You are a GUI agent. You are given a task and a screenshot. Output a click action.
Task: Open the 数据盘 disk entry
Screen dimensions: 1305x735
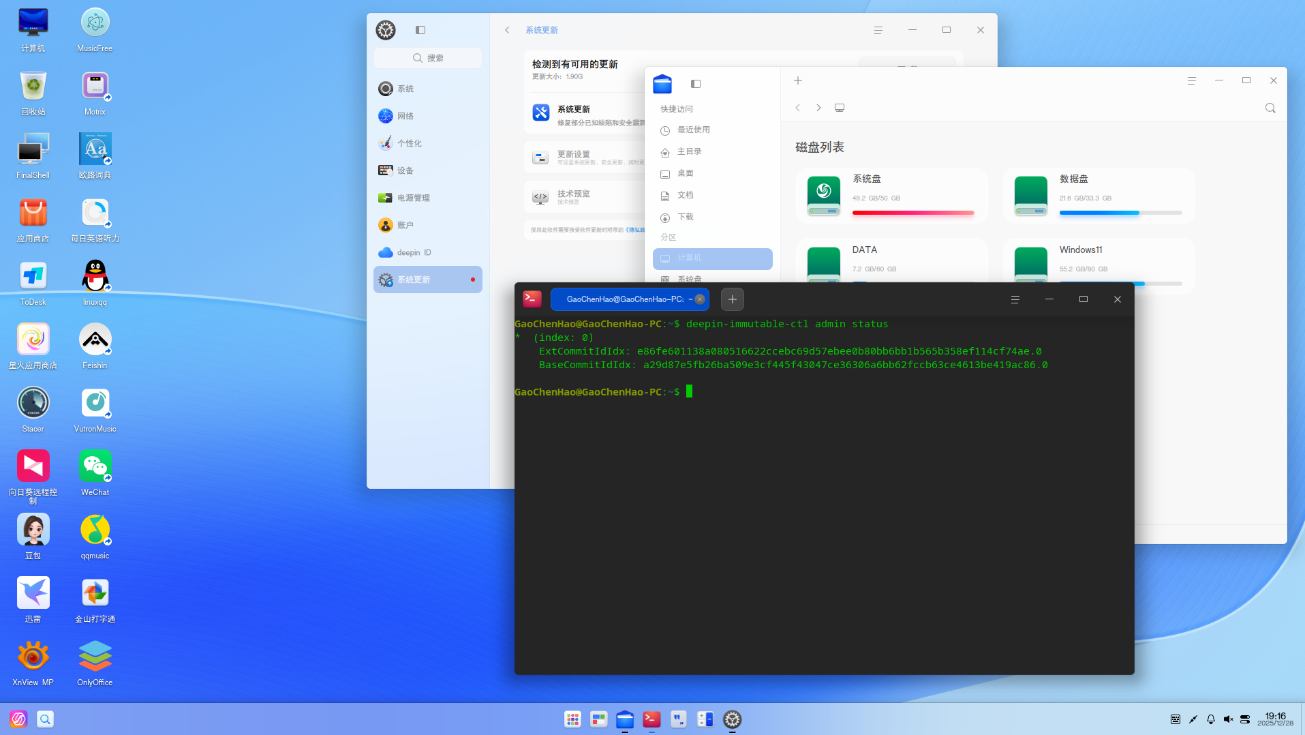1099,196
